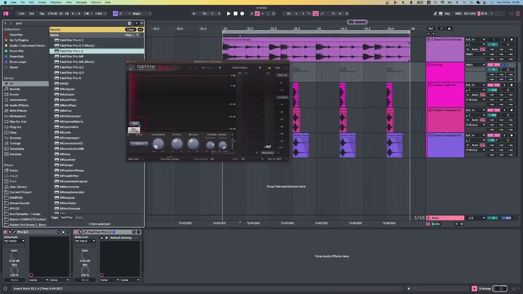Image resolution: width=523 pixels, height=294 pixels.
Task: Open the browser filter options
Action: (x=136, y=23)
